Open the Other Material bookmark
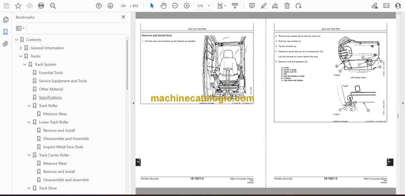Screen dimensions: 405x196 (51, 89)
